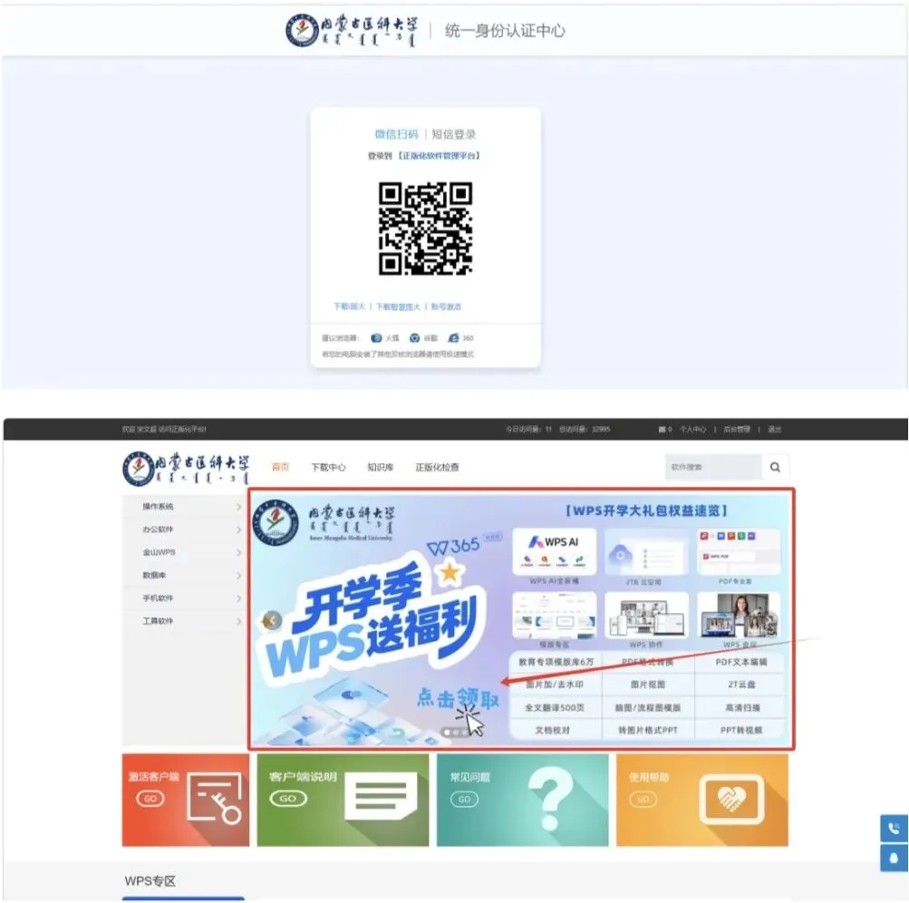
Task: Click GO on the 使用帮助 tile
Action: 643,799
